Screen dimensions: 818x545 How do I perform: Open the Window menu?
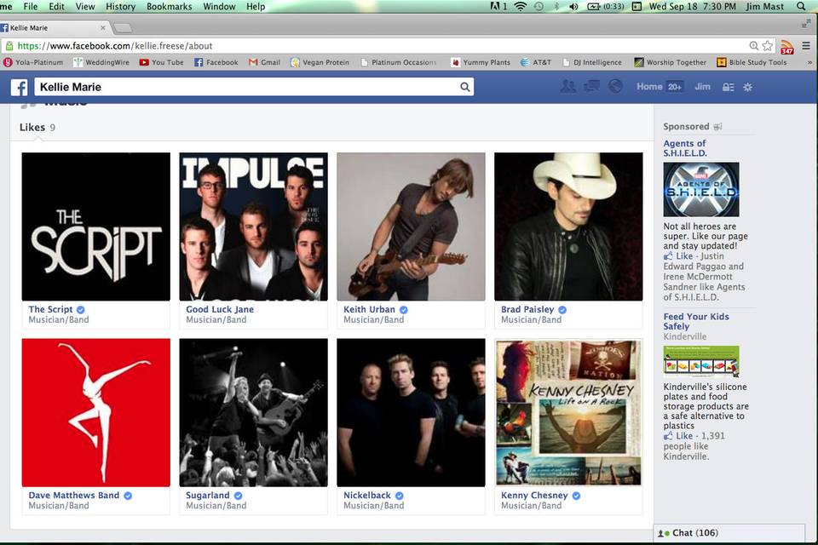tap(219, 6)
